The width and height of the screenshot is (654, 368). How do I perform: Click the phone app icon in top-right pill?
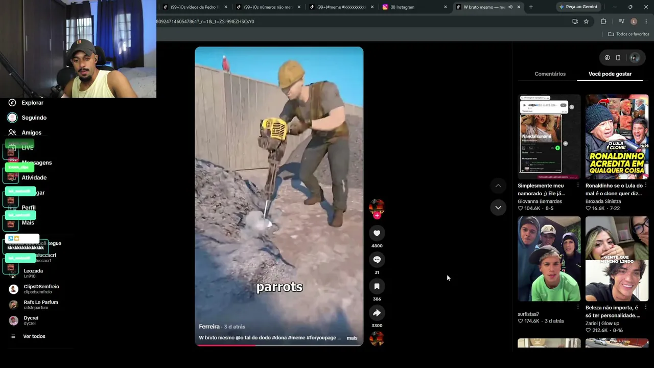pos(618,58)
